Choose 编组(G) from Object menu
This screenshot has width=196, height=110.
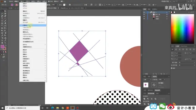pyautogui.click(x=33, y=11)
